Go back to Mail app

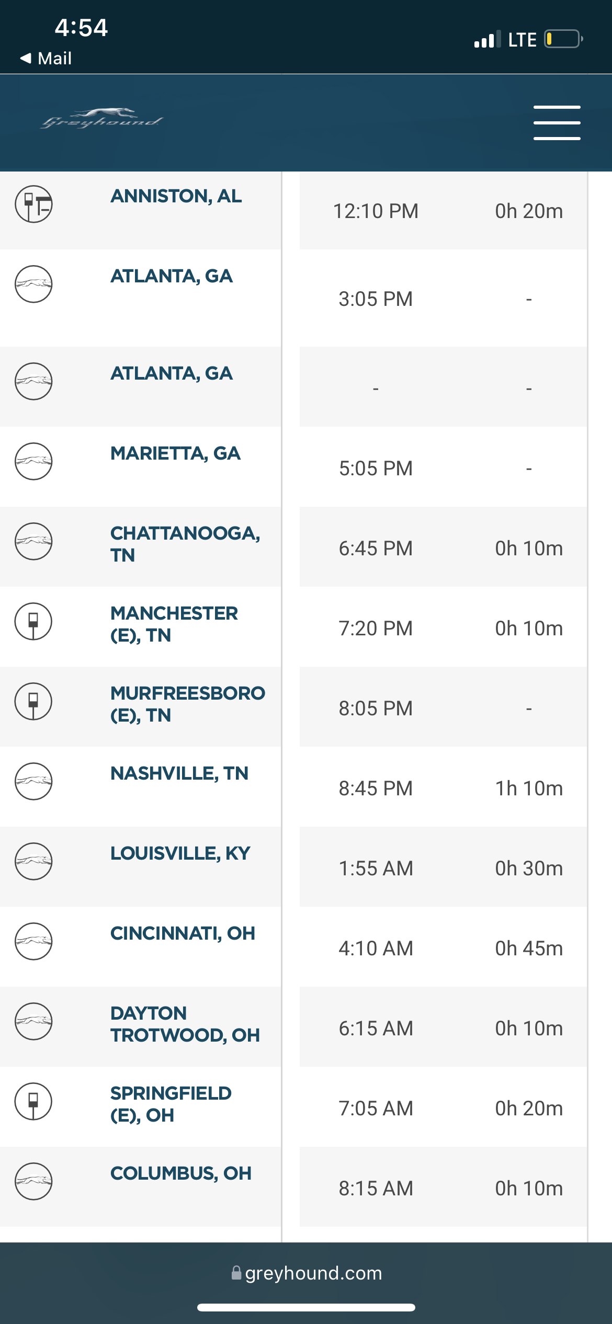pos(46,58)
